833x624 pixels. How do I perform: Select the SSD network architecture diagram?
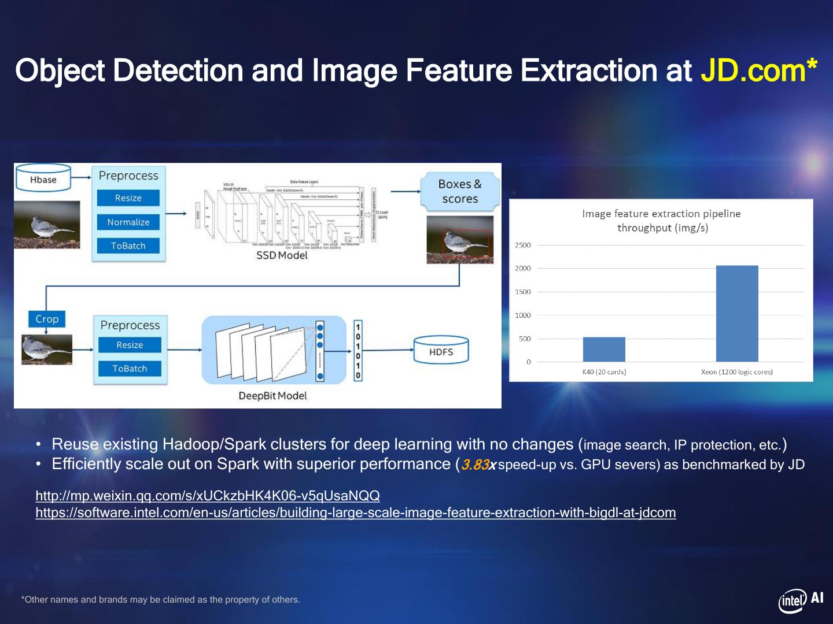pos(292,214)
